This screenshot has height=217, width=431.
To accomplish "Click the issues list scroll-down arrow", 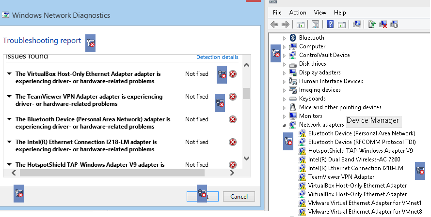I will tap(247, 158).
